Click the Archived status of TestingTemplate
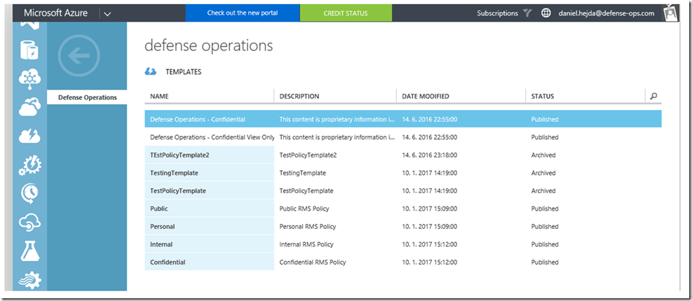The image size is (692, 301). [x=543, y=173]
